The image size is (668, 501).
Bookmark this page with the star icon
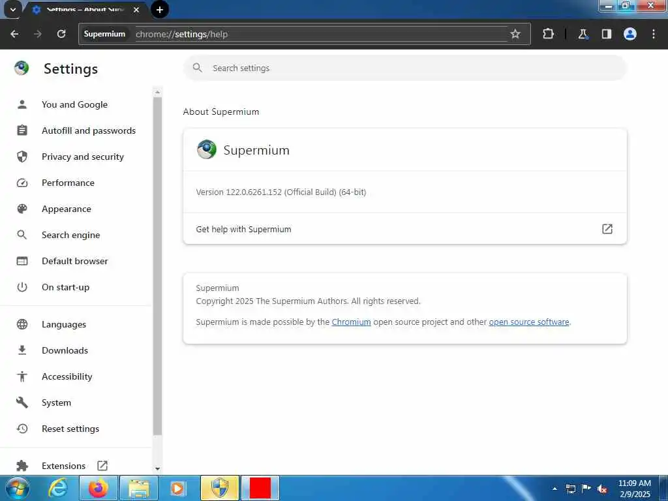[515, 34]
